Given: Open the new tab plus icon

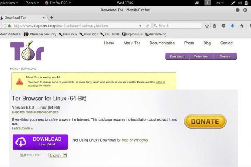Looking at the screenshot, I should (51, 18).
